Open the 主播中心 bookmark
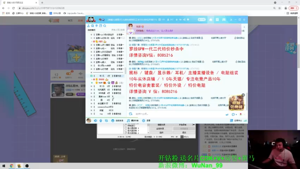 point(18,13)
